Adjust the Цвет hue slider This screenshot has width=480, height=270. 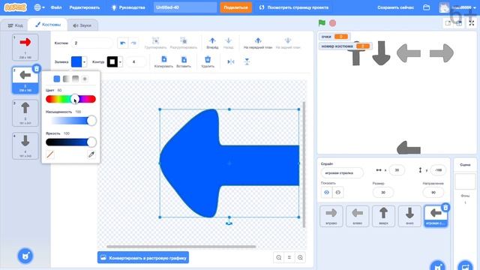[x=70, y=99]
